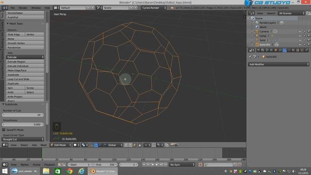Open the Help menu
The image size is (311, 175).
(47, 8)
